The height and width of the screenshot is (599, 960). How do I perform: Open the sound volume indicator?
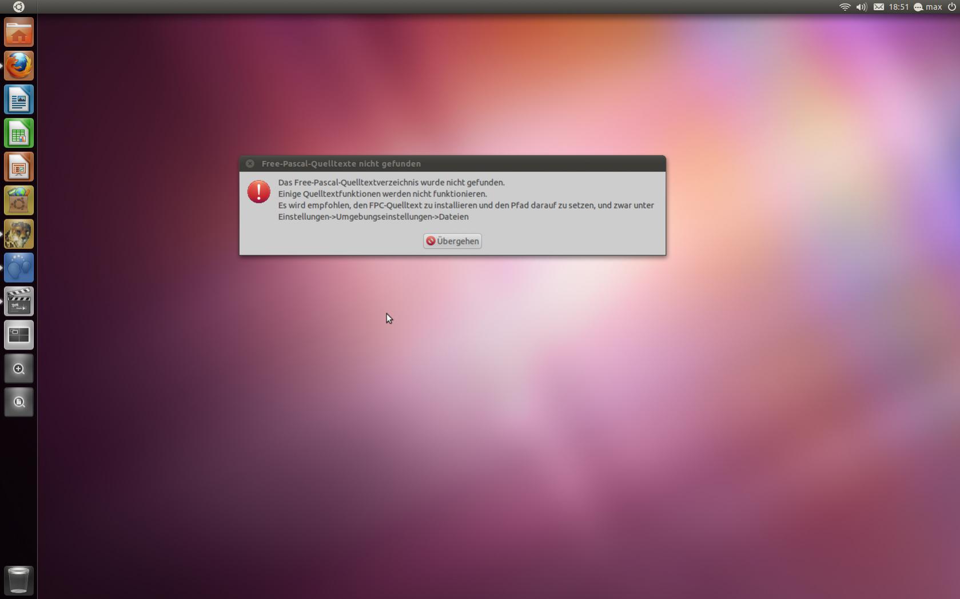861,7
